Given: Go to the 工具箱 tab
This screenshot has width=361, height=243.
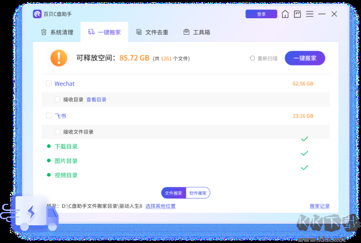Looking at the screenshot, I should point(197,33).
